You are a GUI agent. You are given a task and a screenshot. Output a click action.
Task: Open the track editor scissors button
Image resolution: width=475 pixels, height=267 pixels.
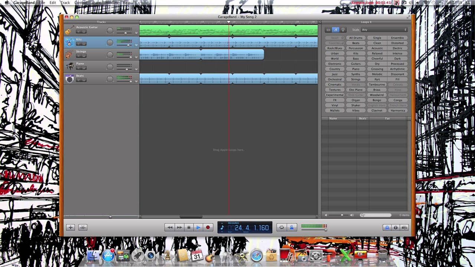click(83, 227)
